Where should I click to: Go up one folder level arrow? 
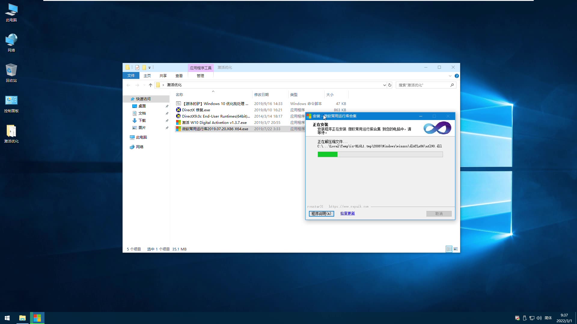[x=151, y=85]
